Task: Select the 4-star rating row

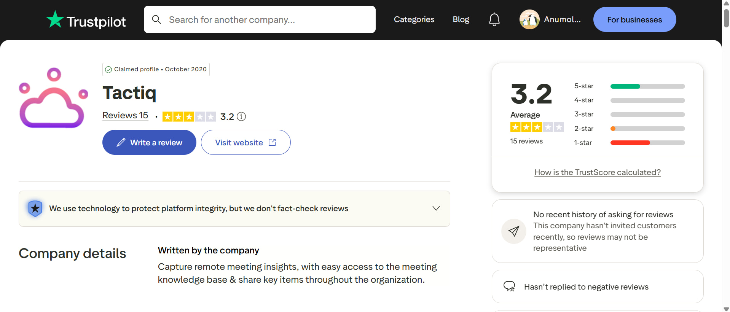Action: pyautogui.click(x=630, y=100)
